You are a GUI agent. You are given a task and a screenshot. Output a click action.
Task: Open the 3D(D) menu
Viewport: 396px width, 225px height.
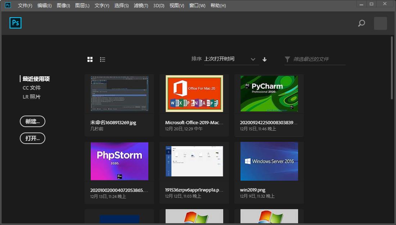pyautogui.click(x=159, y=5)
